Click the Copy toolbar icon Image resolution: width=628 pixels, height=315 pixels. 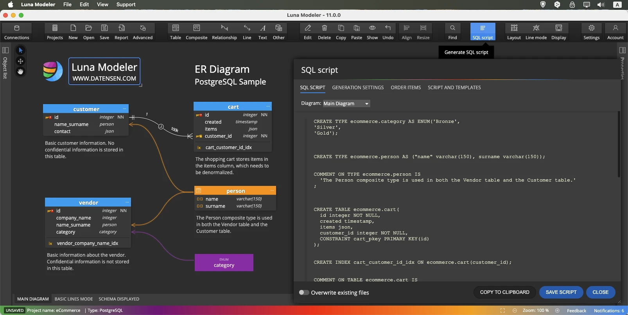coord(341,32)
